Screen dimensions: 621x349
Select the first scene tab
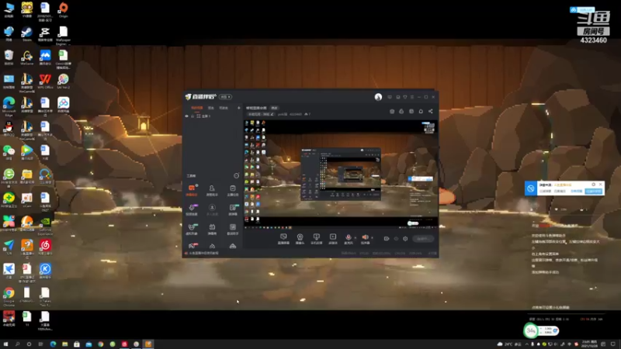(197, 108)
